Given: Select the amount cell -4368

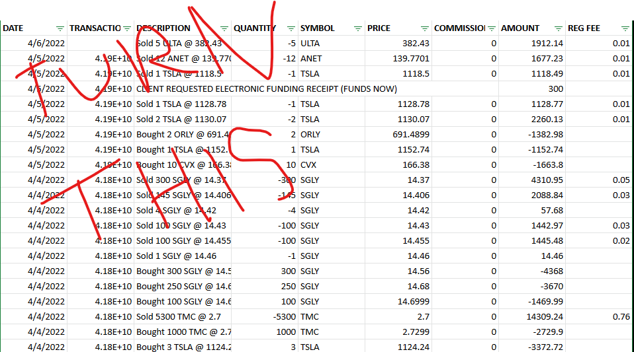Looking at the screenshot, I should pos(532,271).
